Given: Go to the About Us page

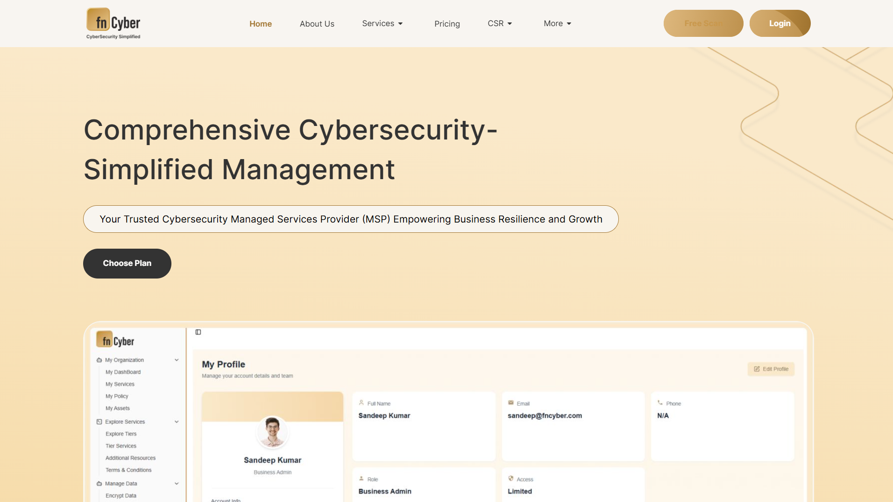Looking at the screenshot, I should pos(317,24).
